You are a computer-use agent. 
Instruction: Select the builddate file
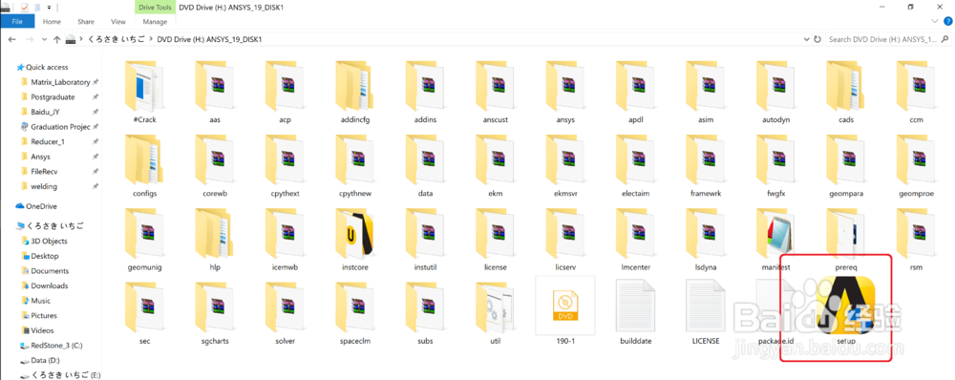pos(636,313)
